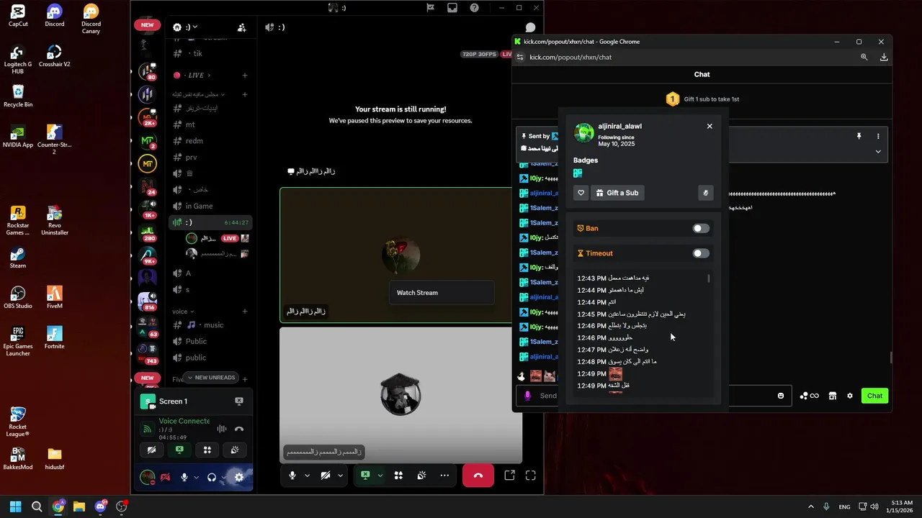This screenshot has width=922, height=518.
Task: Click pin icon on Kick pinned message
Action: pyautogui.click(x=859, y=136)
